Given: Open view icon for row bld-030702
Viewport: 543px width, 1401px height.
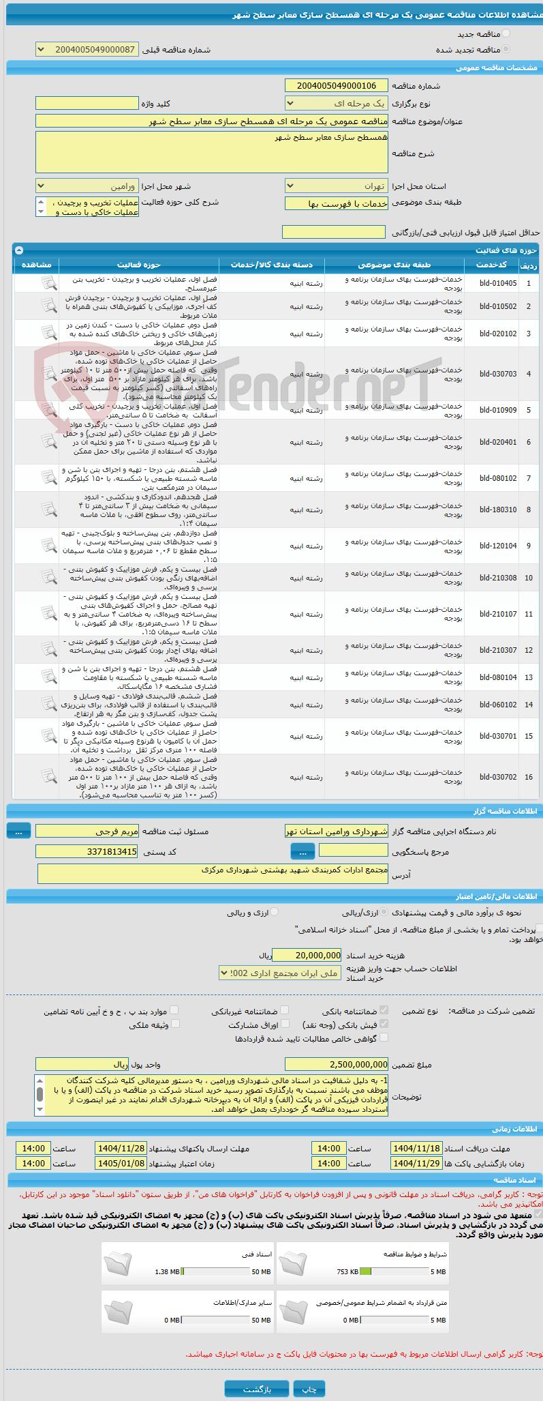Looking at the screenshot, I should pyautogui.click(x=48, y=777).
